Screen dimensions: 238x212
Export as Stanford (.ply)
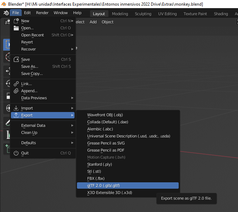coord(128,164)
